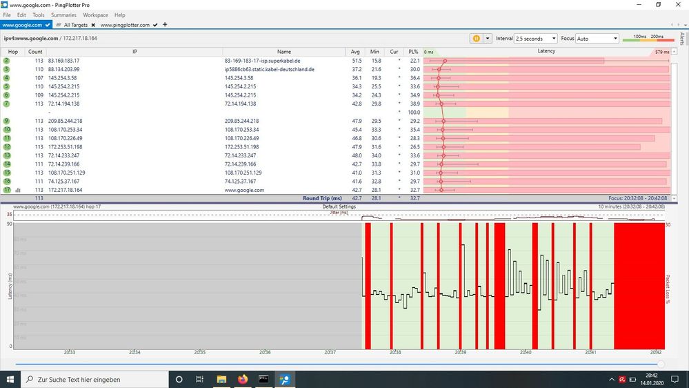This screenshot has width=689, height=388.
Task: Click the checkmark on the www.google.com tab
Action: click(x=48, y=25)
